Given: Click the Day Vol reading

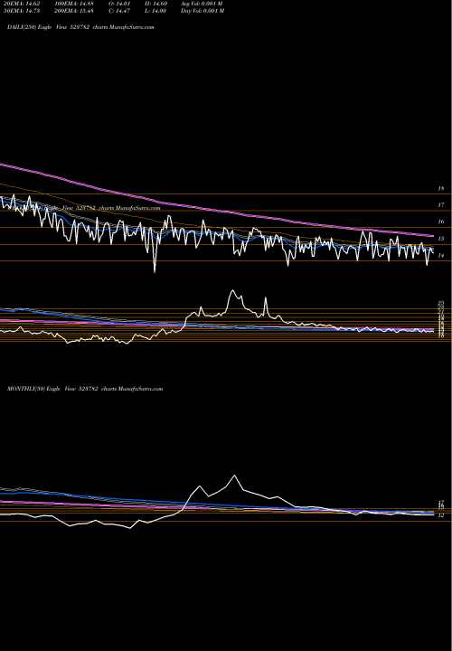Looking at the screenshot, I should [202, 11].
